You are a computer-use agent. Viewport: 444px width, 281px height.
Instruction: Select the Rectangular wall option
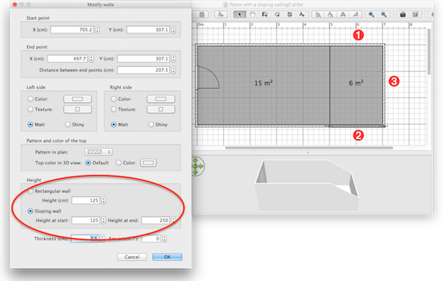(31, 191)
